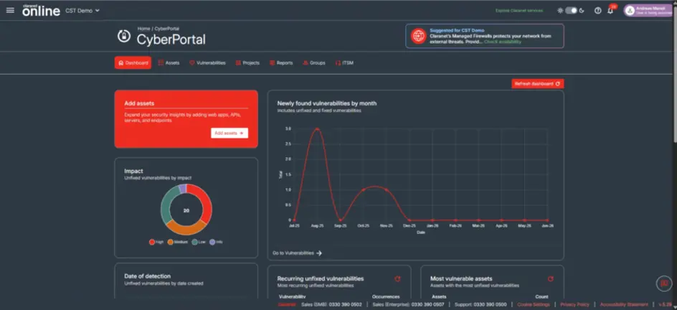This screenshot has height=310, width=677.
Task: Follow the Go to Vulnerabilities link
Action: point(298,253)
